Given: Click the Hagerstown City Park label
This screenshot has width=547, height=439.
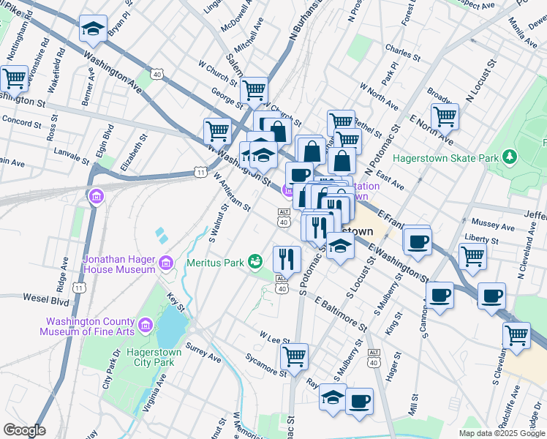Looking at the screenshot, I should pos(154,357).
